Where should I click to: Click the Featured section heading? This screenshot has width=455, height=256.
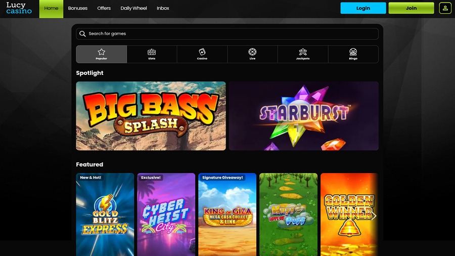point(89,164)
